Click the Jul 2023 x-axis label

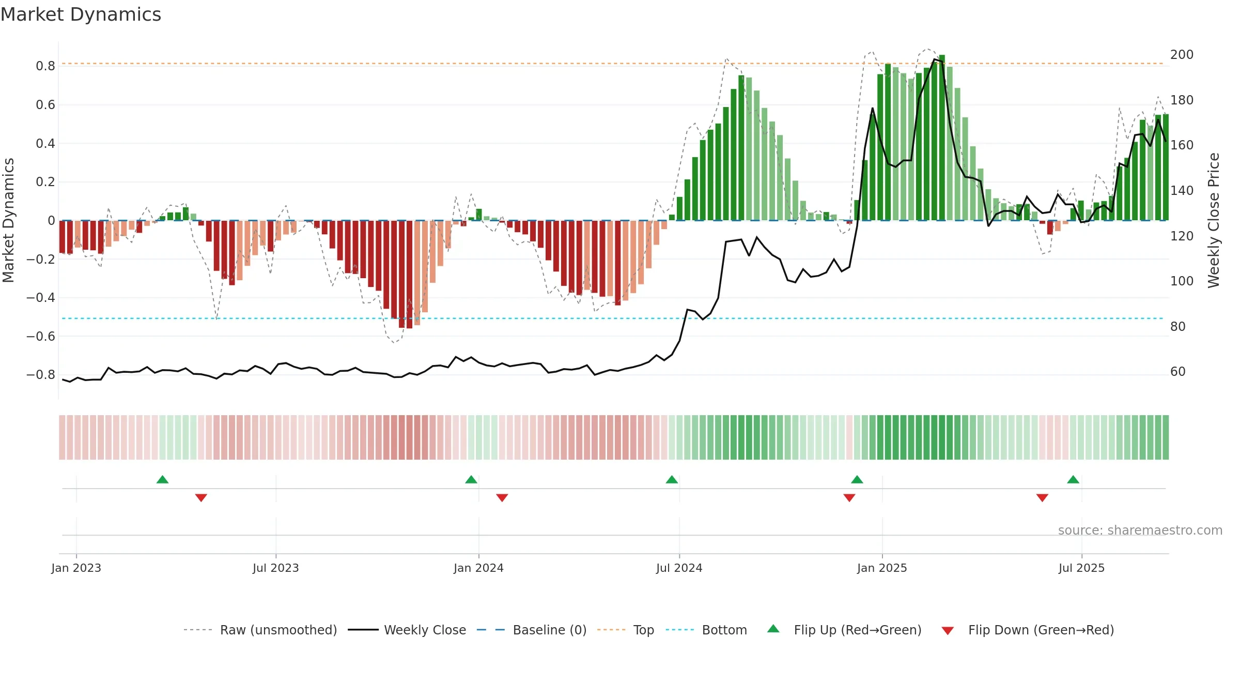pyautogui.click(x=276, y=568)
